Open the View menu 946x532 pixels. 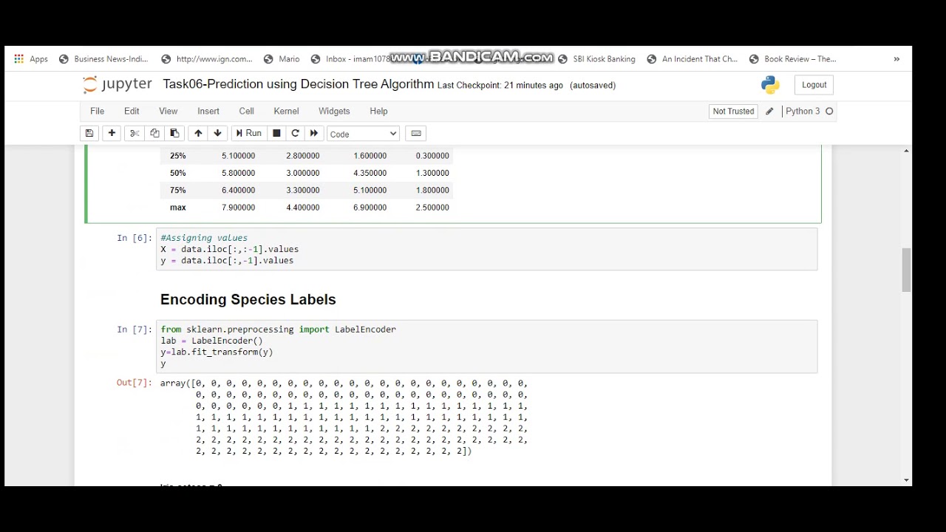168,112
